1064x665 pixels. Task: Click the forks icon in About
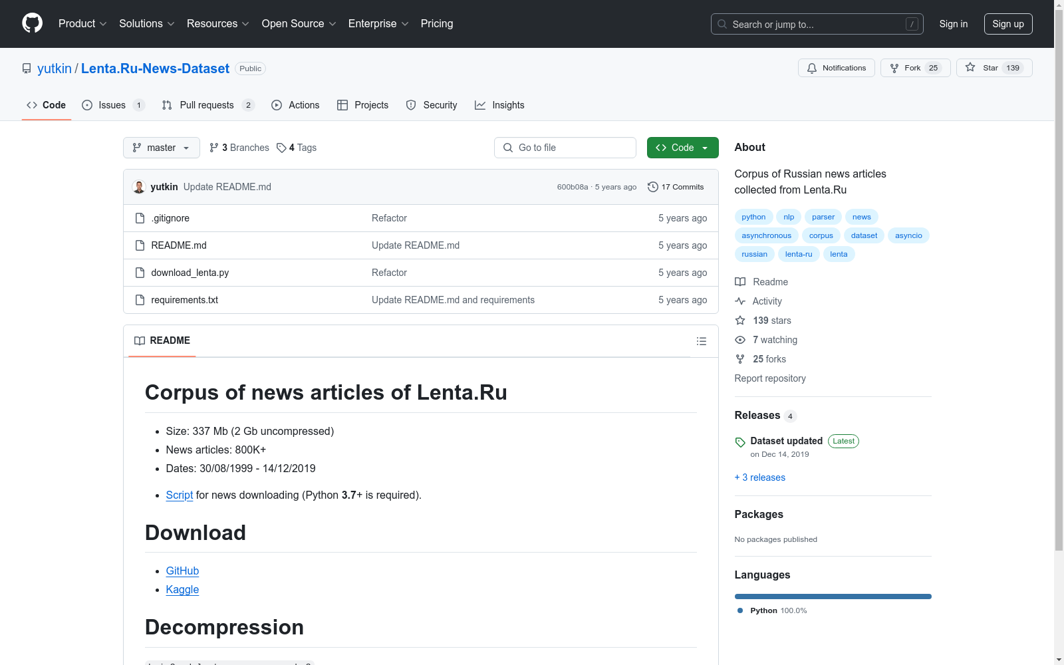pyautogui.click(x=740, y=359)
